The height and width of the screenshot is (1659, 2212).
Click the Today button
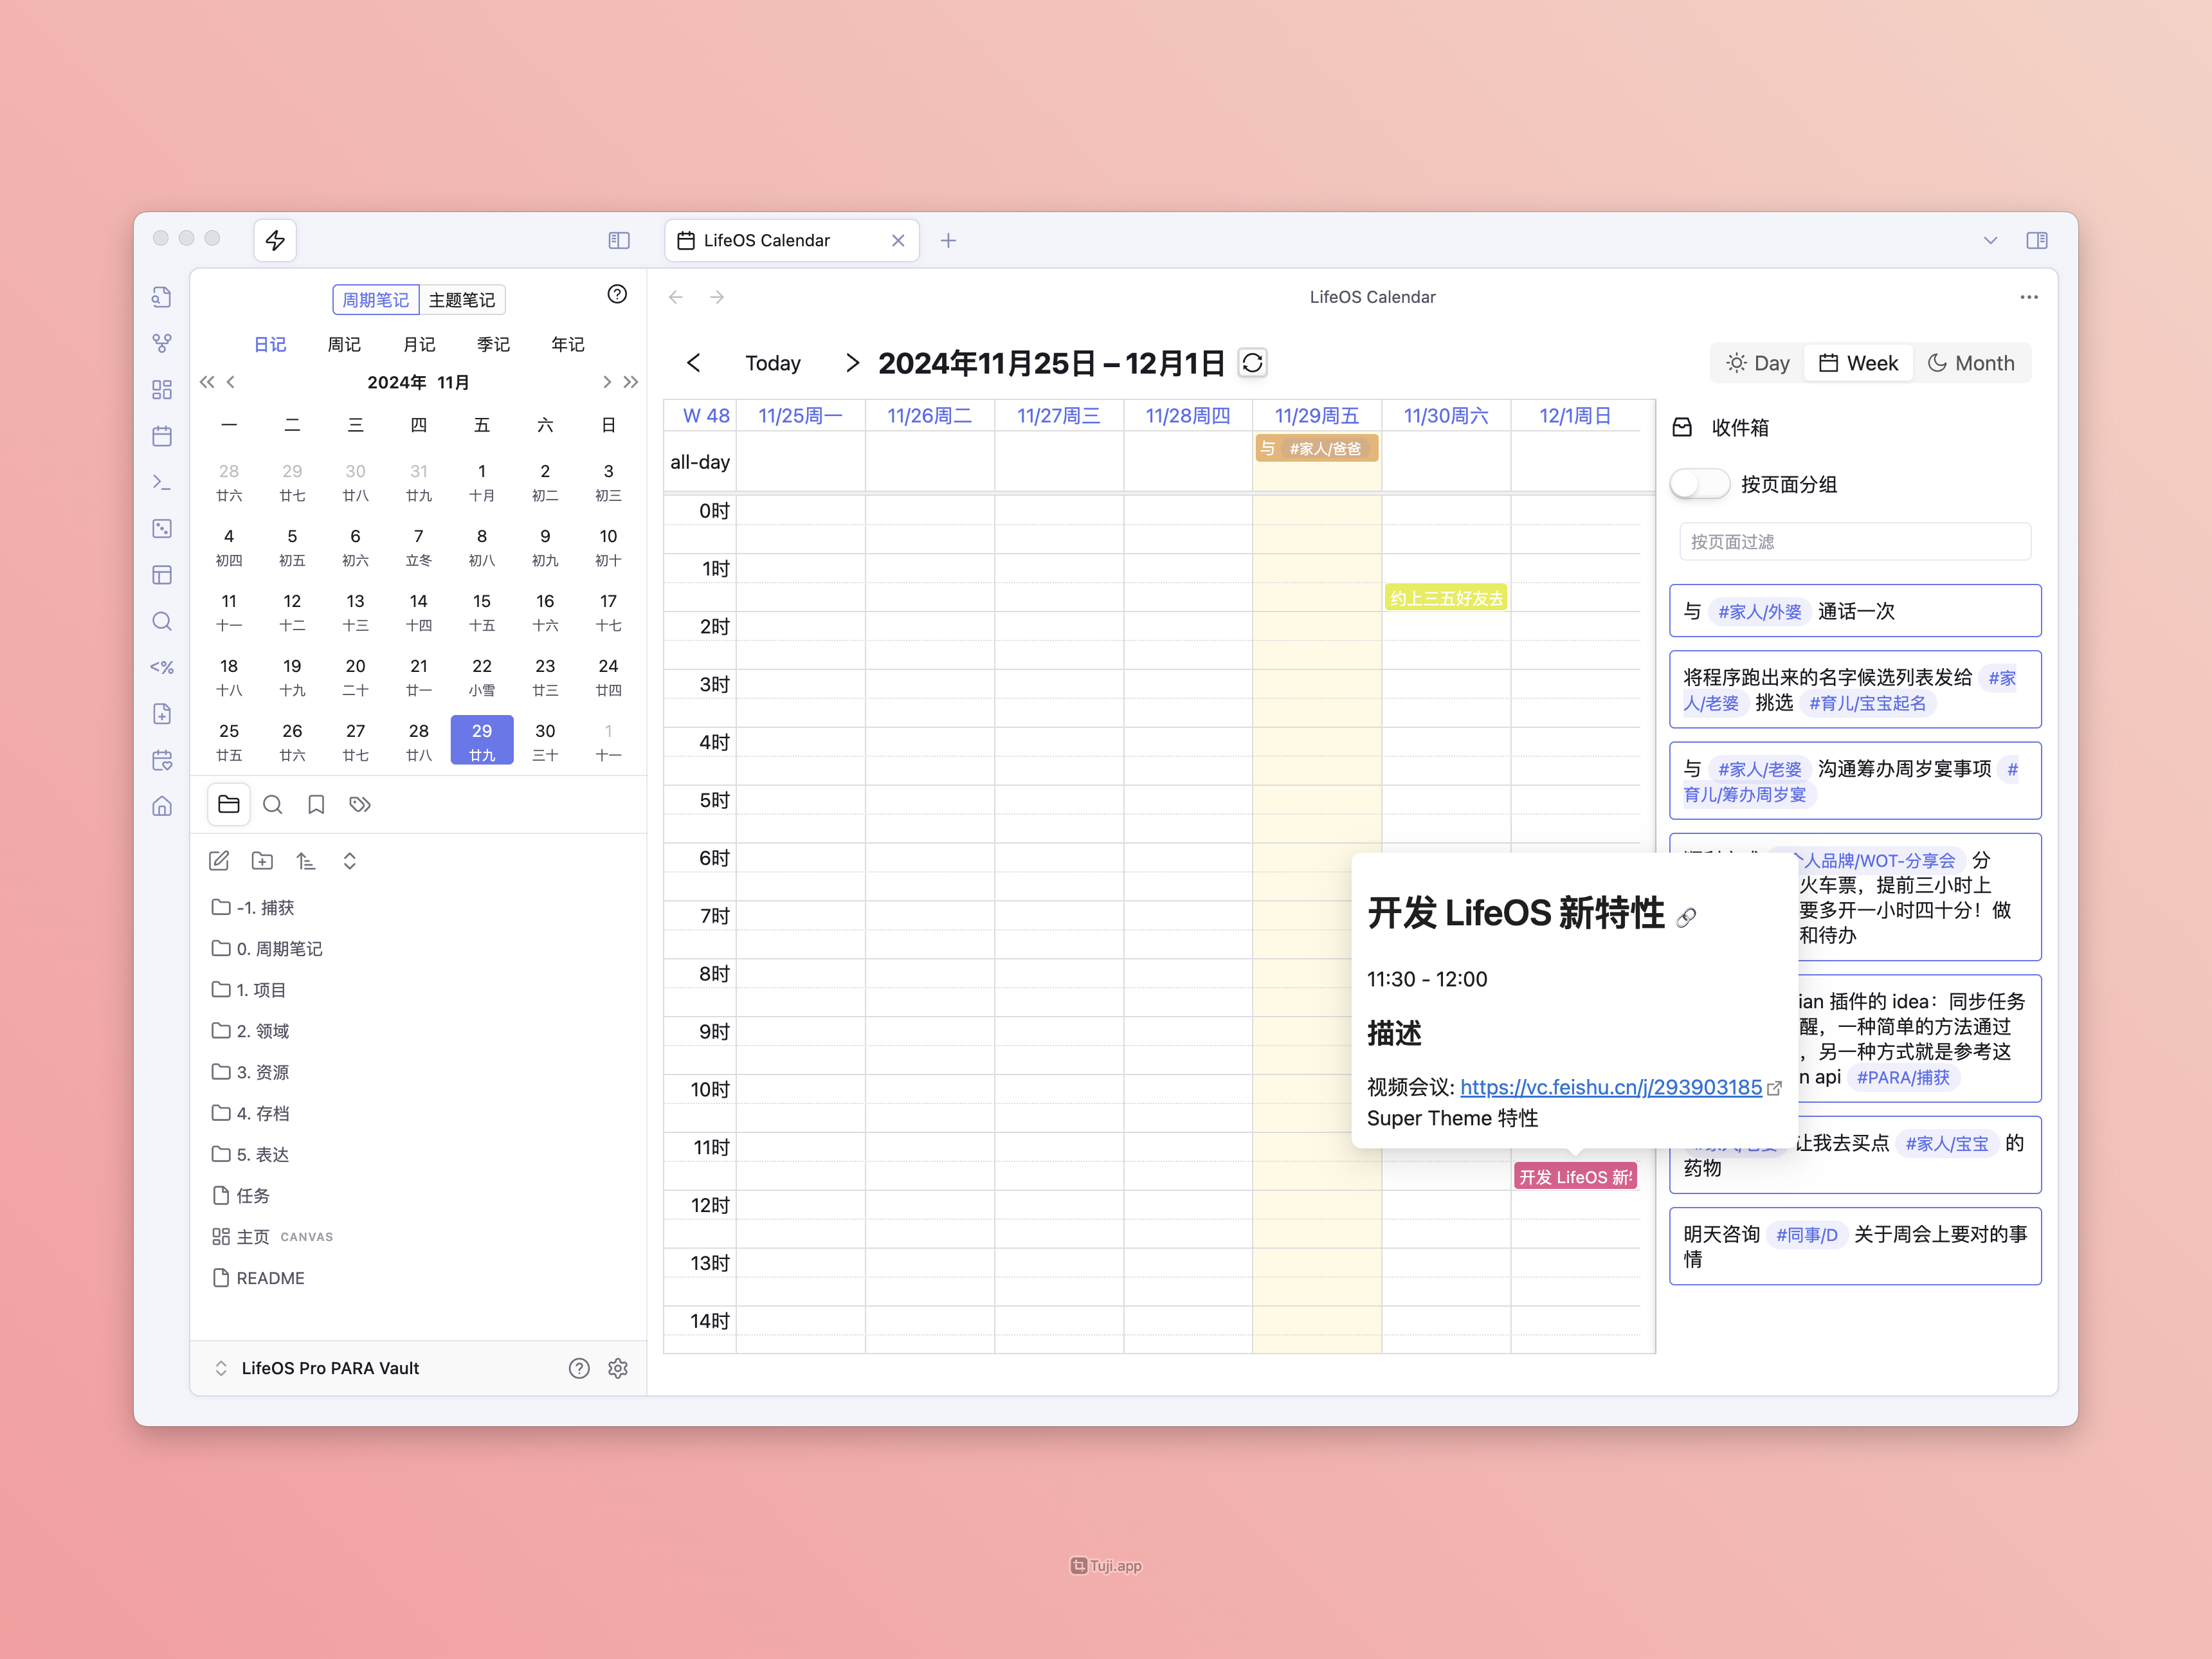point(772,363)
